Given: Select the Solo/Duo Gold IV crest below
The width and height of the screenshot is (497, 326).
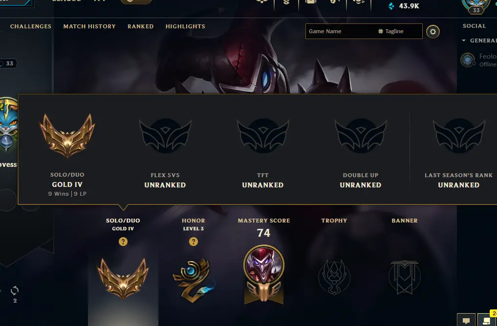Looking at the screenshot, I should pos(123,279).
